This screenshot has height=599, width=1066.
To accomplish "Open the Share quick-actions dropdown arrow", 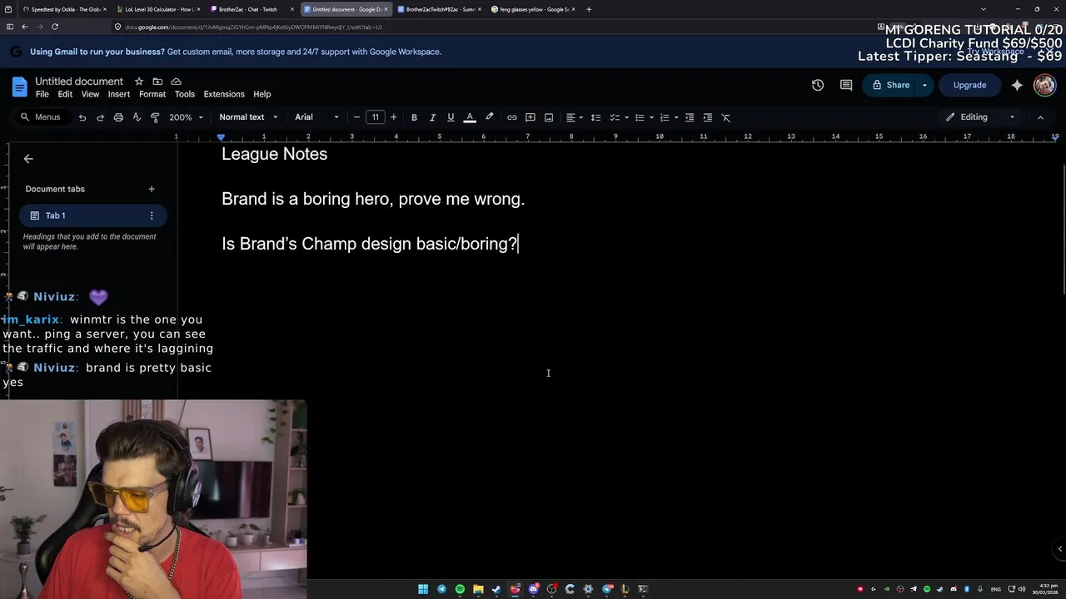I will point(924,85).
